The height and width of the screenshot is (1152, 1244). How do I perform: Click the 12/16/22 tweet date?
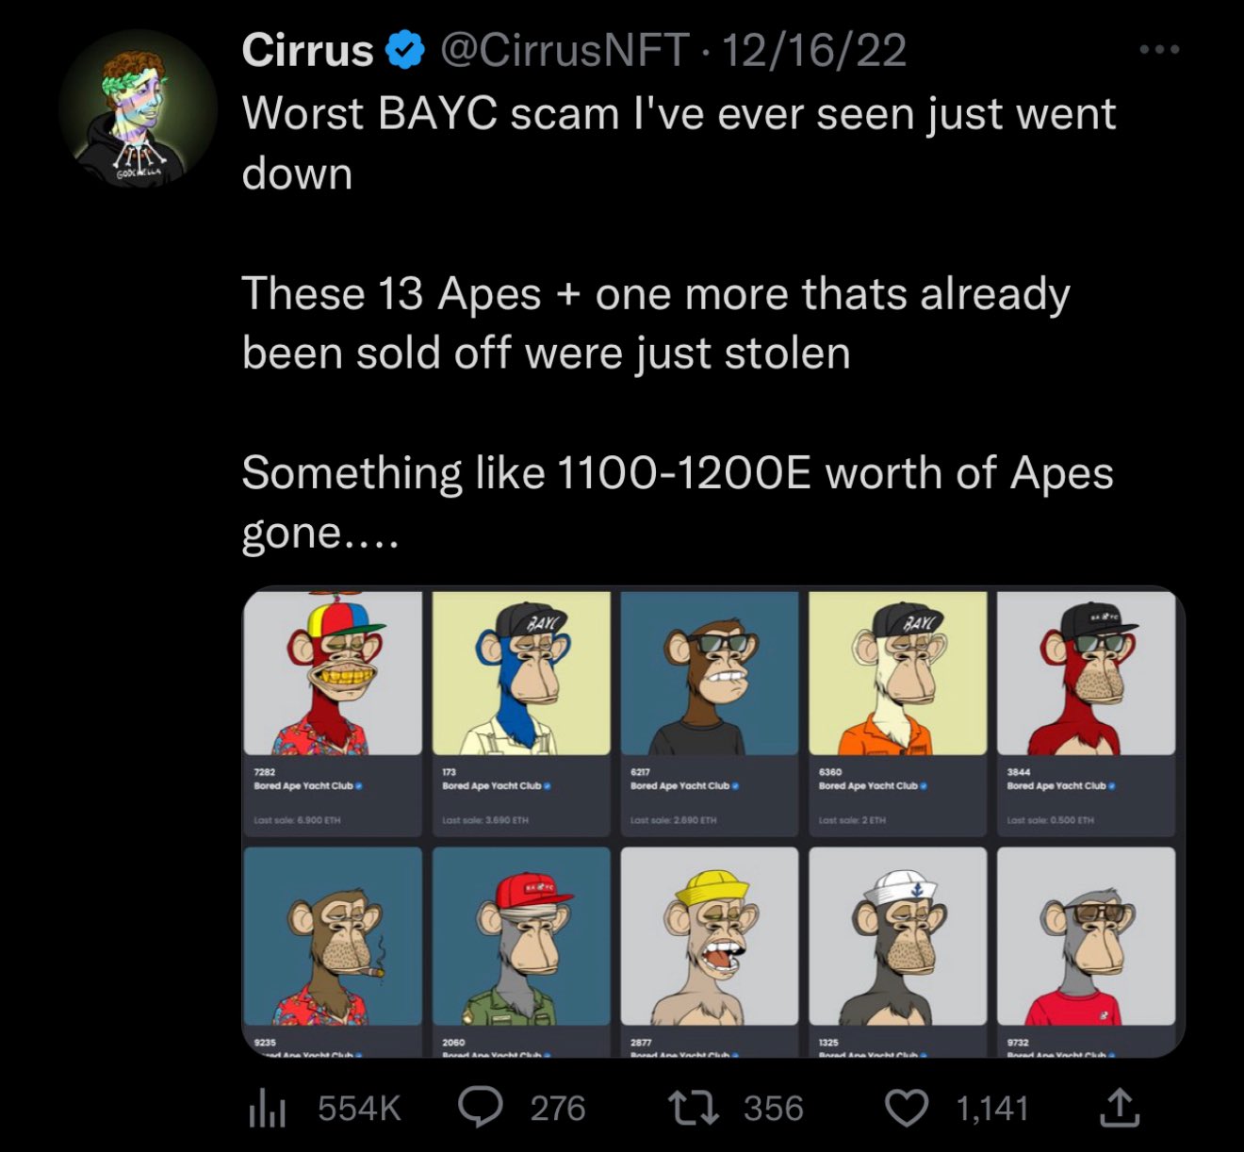point(814,50)
